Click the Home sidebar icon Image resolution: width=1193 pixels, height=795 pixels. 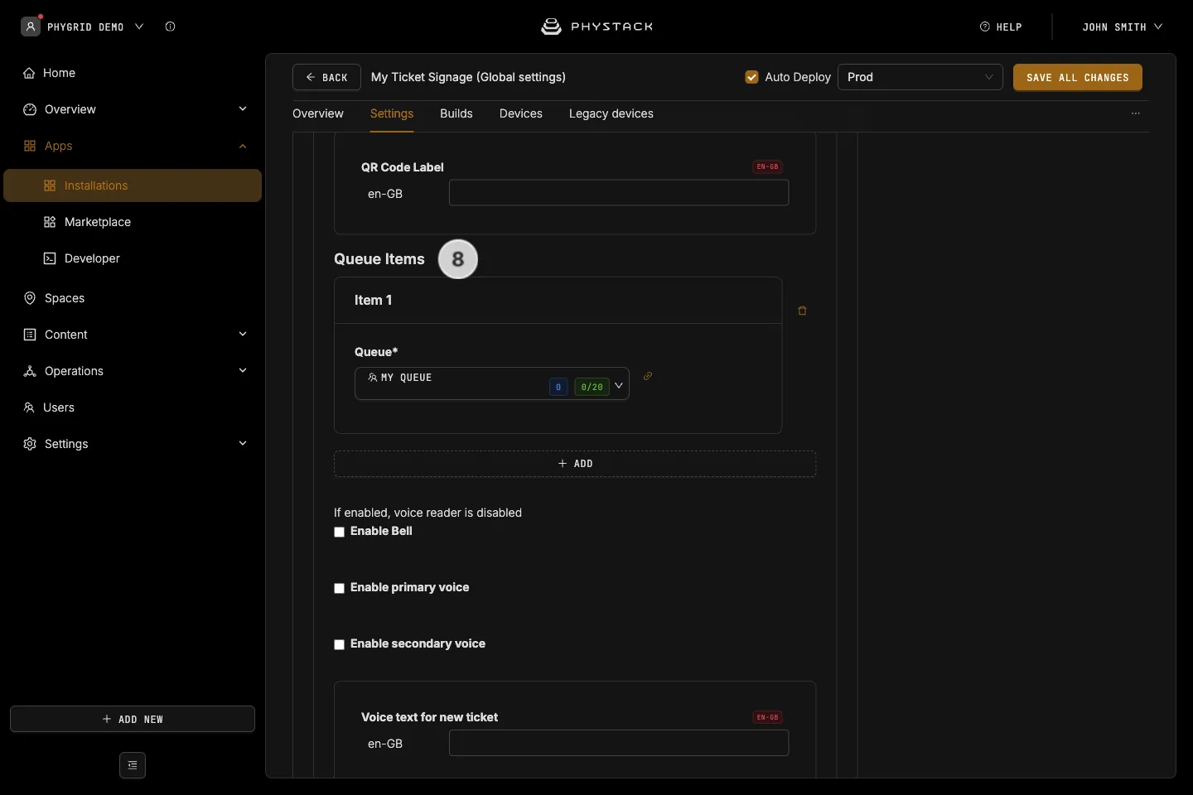(x=30, y=73)
